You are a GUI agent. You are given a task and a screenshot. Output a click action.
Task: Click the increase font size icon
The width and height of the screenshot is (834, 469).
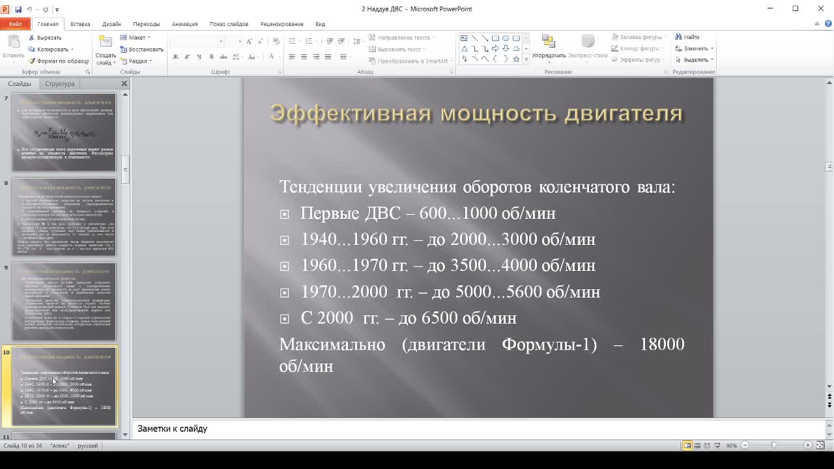click(x=250, y=42)
